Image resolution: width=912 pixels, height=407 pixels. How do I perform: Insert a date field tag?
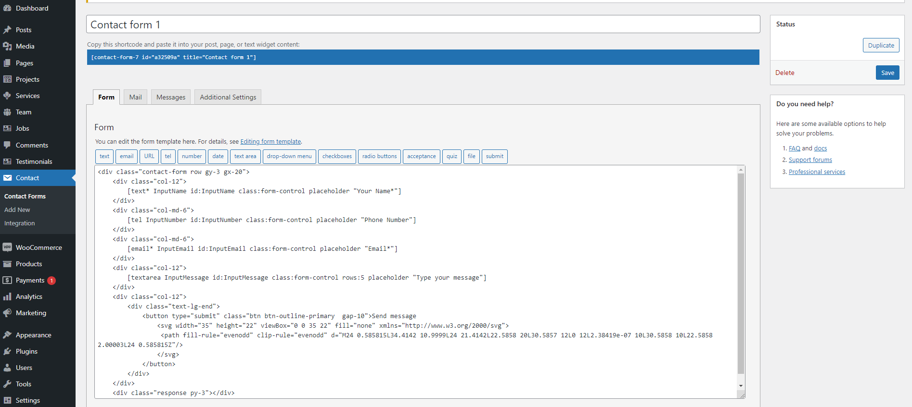point(218,157)
